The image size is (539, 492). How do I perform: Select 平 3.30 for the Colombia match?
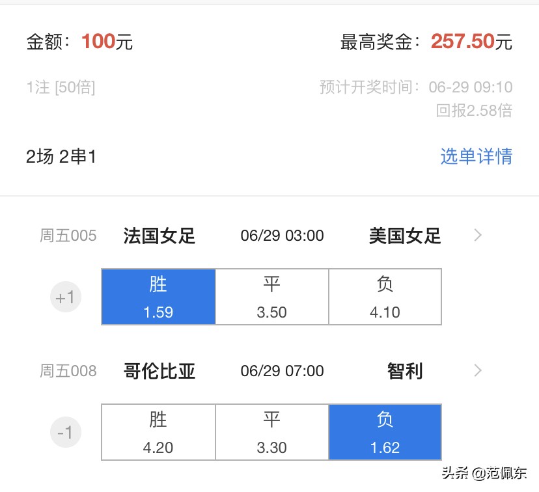tap(271, 432)
